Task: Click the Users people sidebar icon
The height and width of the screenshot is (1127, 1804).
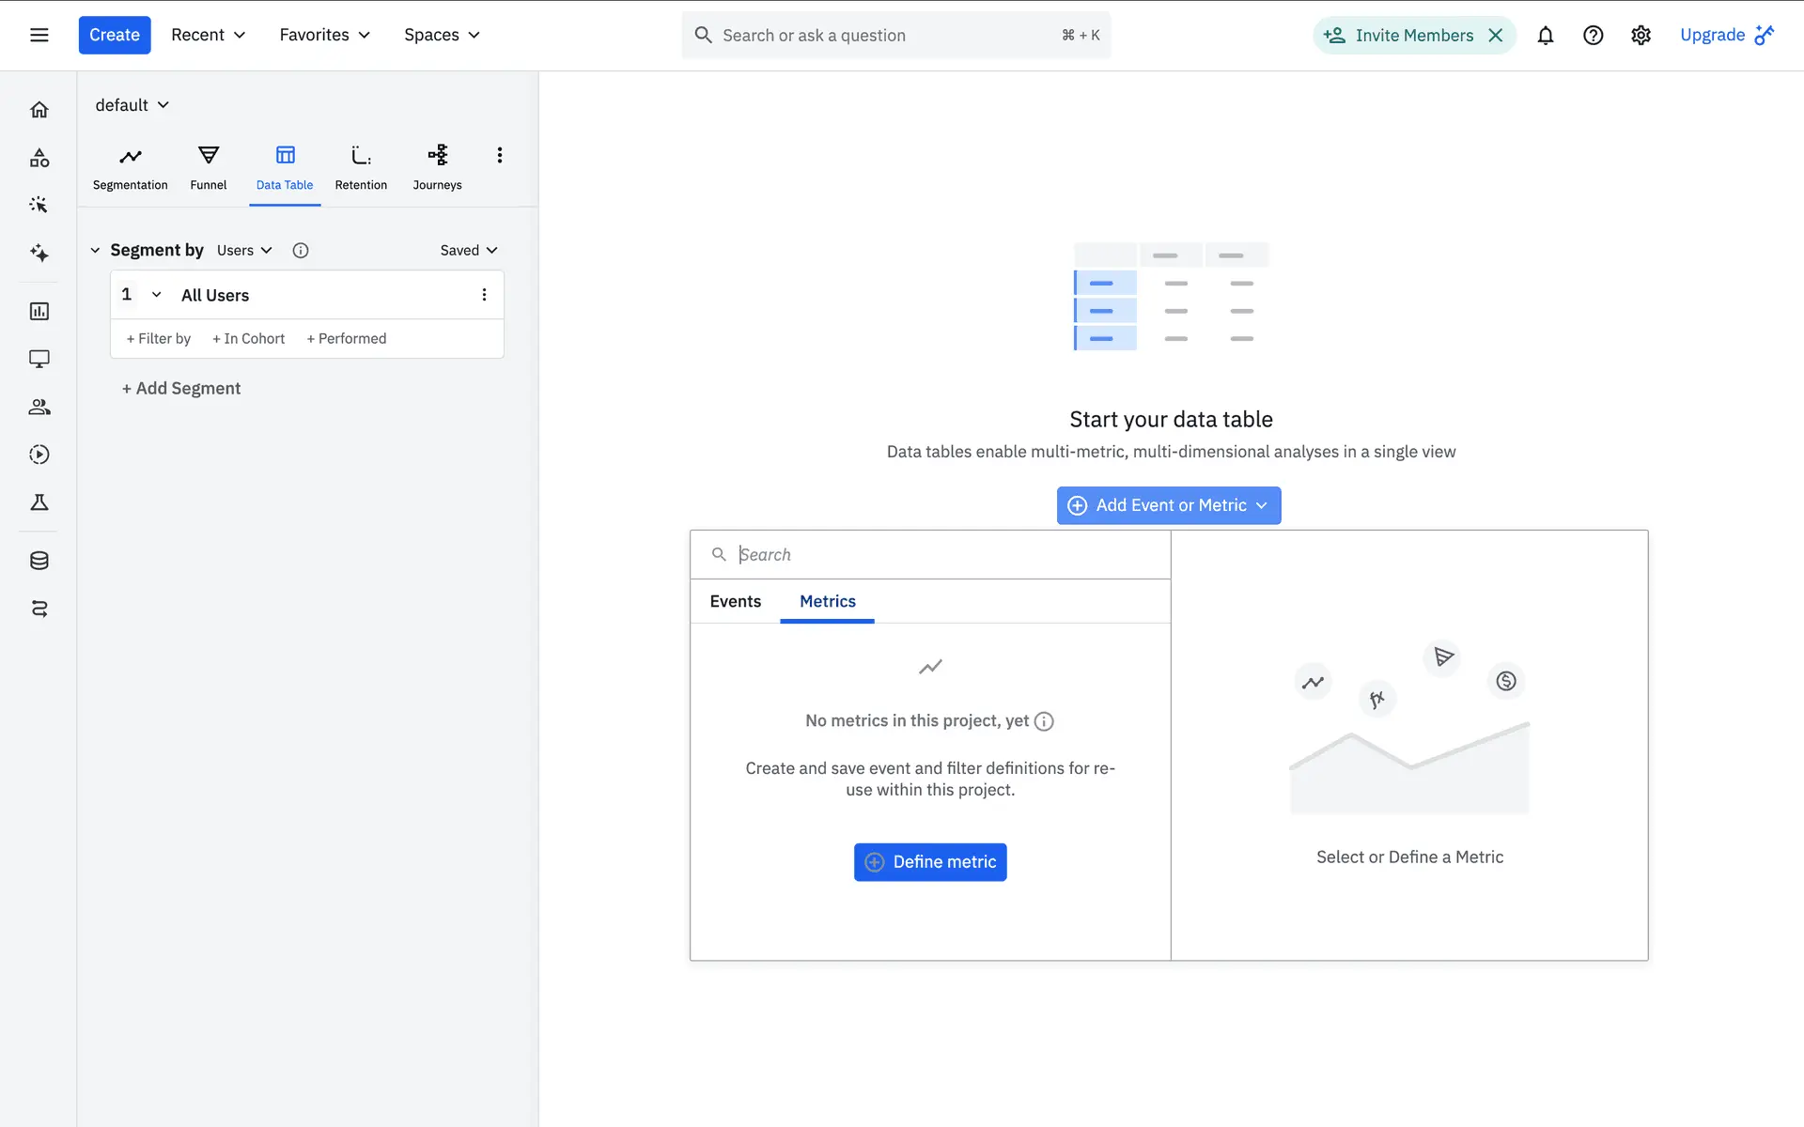Action: (x=39, y=407)
